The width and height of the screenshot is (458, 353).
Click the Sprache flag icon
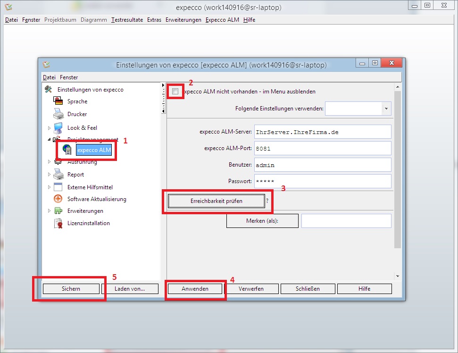58,101
